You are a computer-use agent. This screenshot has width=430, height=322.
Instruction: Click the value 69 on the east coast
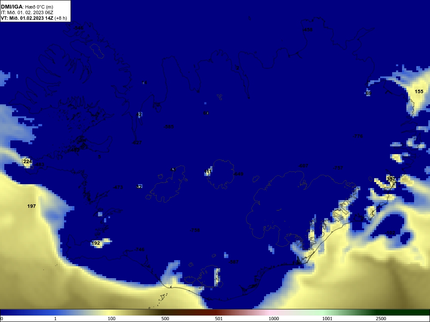click(x=369, y=93)
